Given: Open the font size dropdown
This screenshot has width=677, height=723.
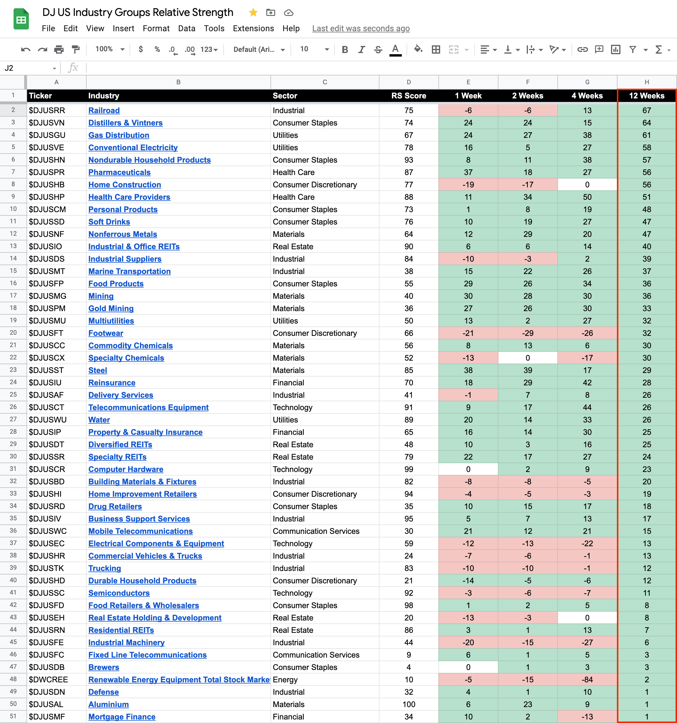Looking at the screenshot, I should pos(314,49).
